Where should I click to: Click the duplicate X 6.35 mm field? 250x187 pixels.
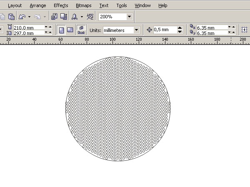pyautogui.click(x=212, y=27)
